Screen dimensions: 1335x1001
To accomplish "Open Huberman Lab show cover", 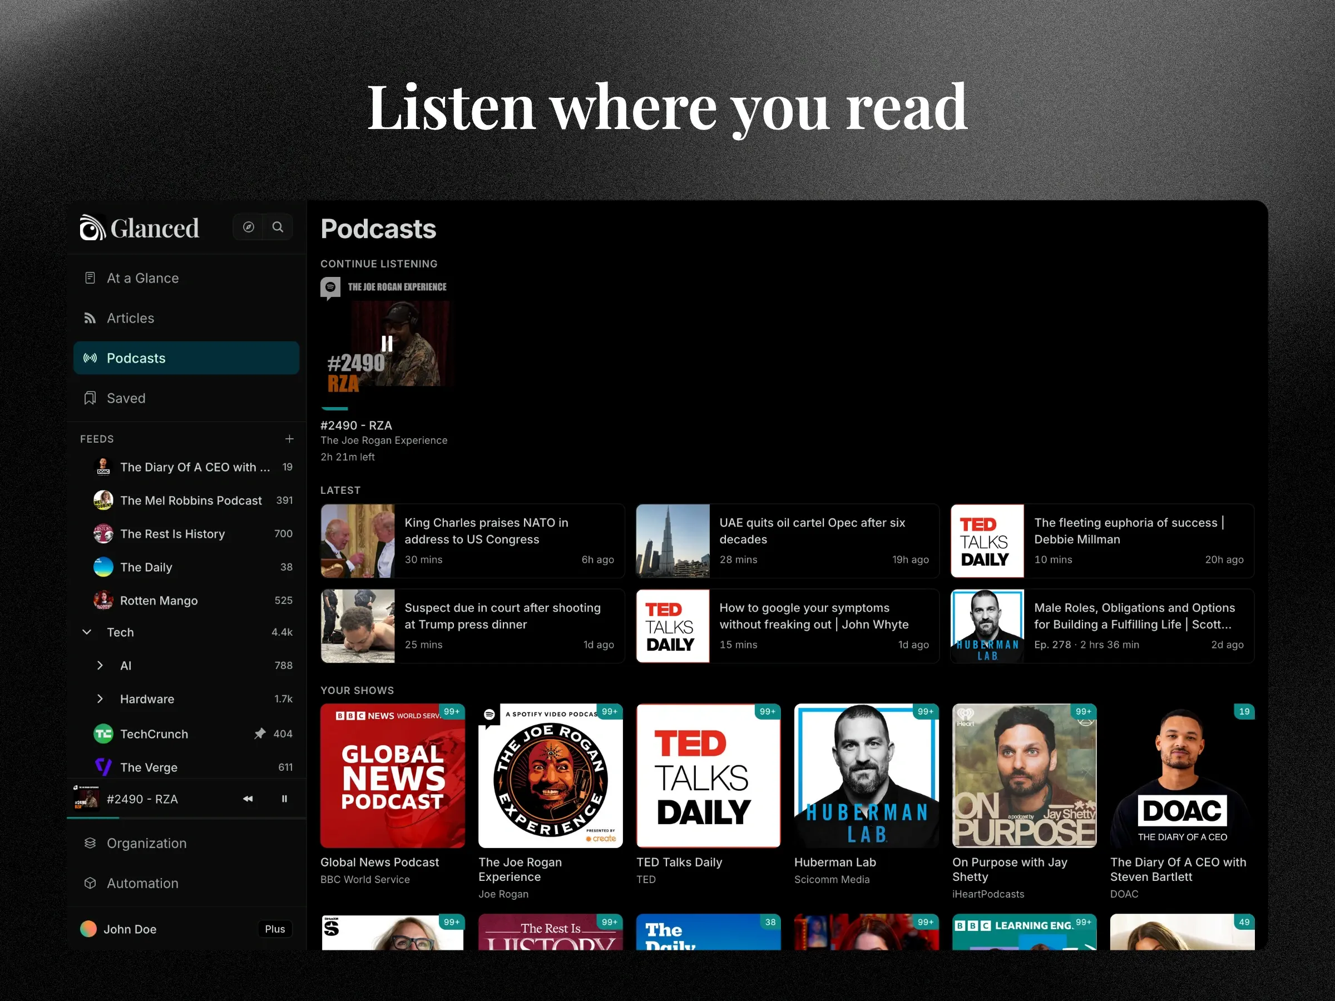I will 867,775.
